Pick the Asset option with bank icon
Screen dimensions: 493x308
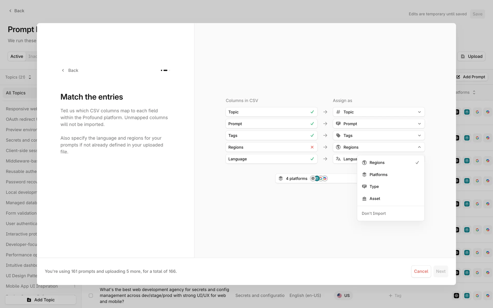pos(375,199)
